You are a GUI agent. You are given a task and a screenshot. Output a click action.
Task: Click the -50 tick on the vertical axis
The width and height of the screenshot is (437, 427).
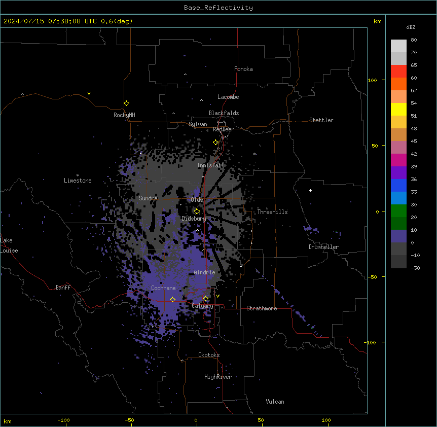372,277
